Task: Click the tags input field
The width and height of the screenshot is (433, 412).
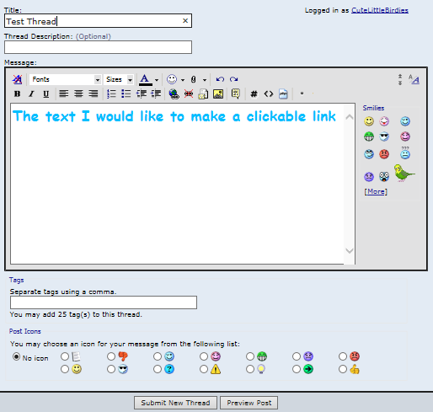Action: coord(104,302)
